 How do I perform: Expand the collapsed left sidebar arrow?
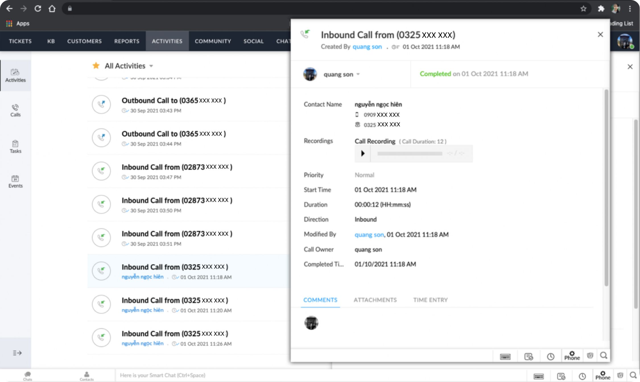coord(17,353)
